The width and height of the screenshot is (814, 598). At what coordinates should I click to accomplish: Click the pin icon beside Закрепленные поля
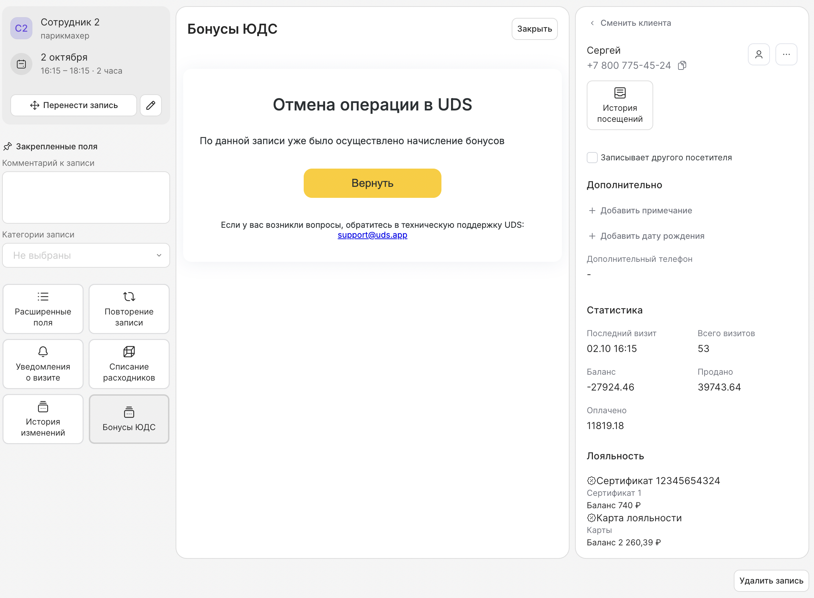tap(8, 147)
